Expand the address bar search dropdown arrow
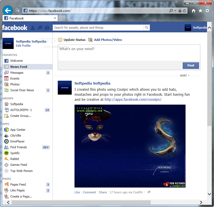 point(175,11)
